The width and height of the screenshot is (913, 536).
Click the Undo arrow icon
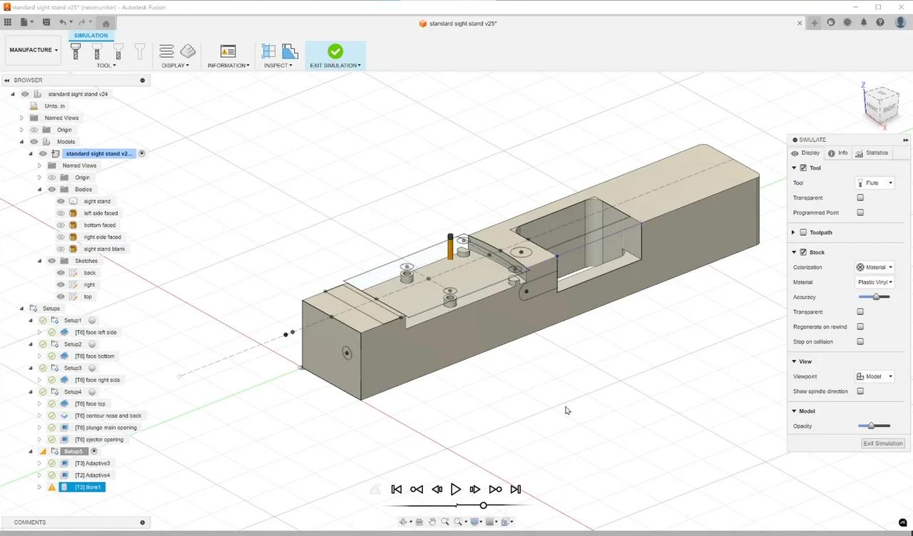(63, 23)
